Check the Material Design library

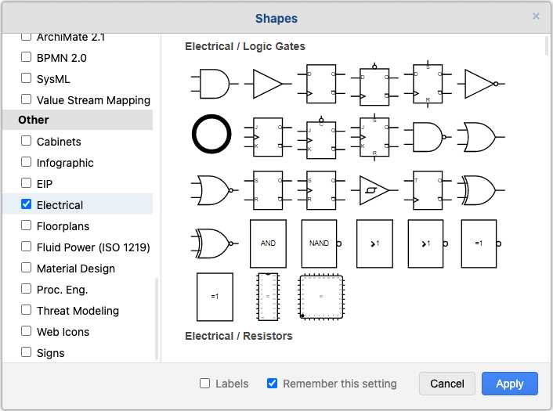(x=26, y=268)
